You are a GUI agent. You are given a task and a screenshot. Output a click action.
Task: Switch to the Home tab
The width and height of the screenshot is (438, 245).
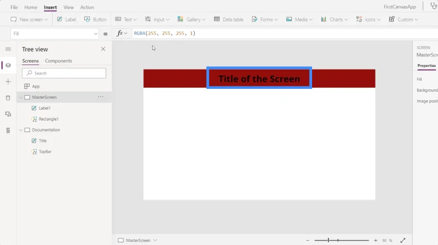tap(31, 7)
